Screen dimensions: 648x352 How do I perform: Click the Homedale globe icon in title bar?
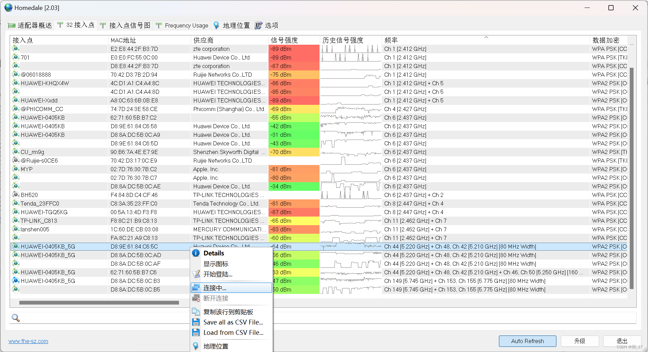[8, 8]
